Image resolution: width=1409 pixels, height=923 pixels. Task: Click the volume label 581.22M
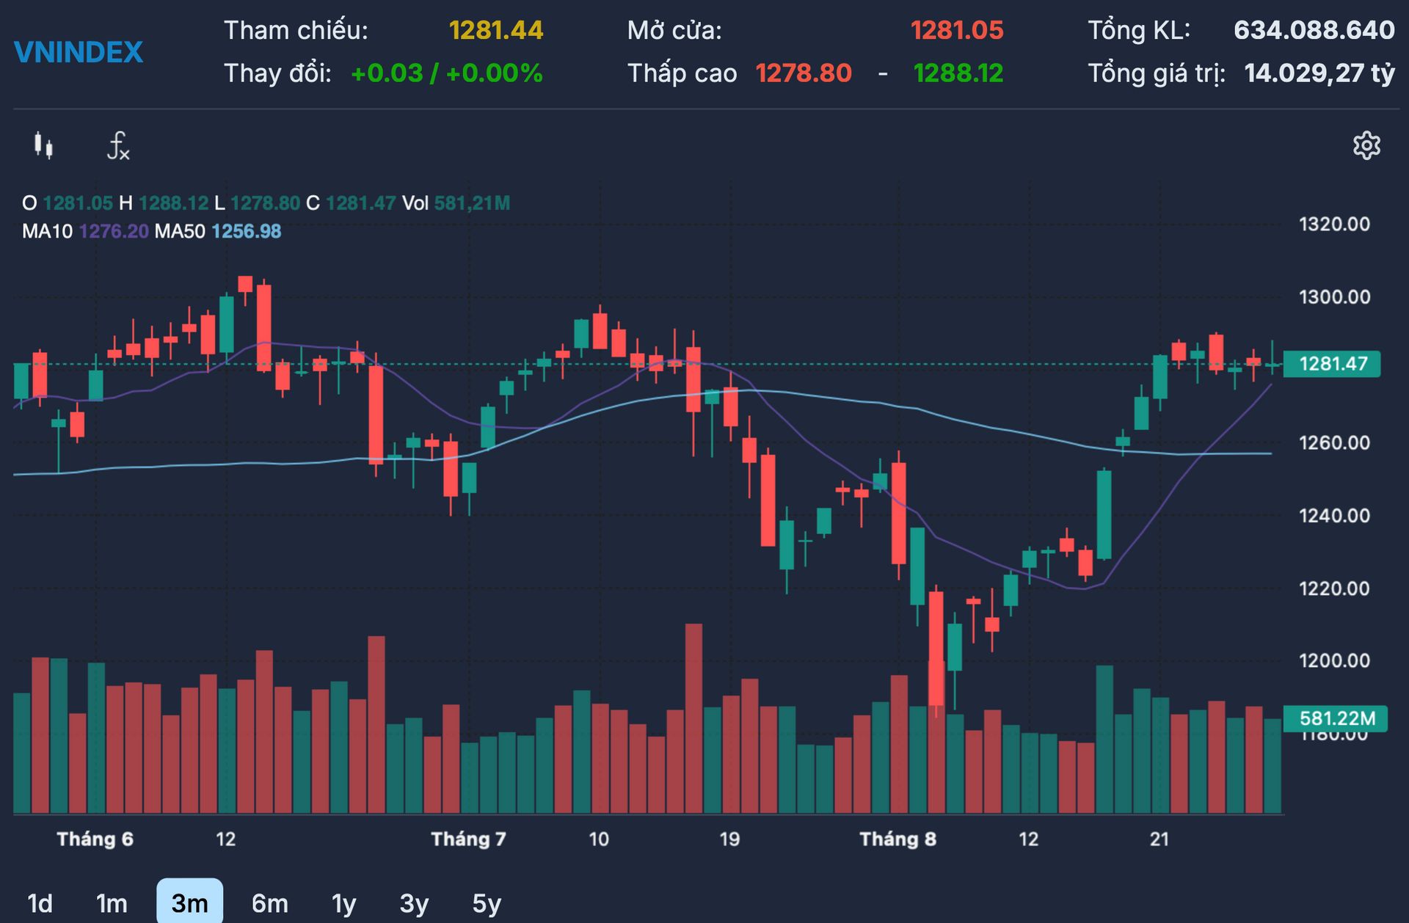(1336, 718)
